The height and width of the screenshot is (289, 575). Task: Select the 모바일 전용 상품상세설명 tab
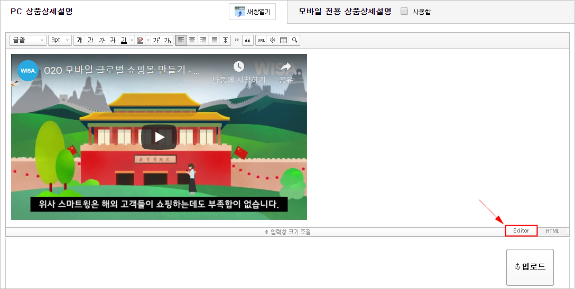[345, 12]
